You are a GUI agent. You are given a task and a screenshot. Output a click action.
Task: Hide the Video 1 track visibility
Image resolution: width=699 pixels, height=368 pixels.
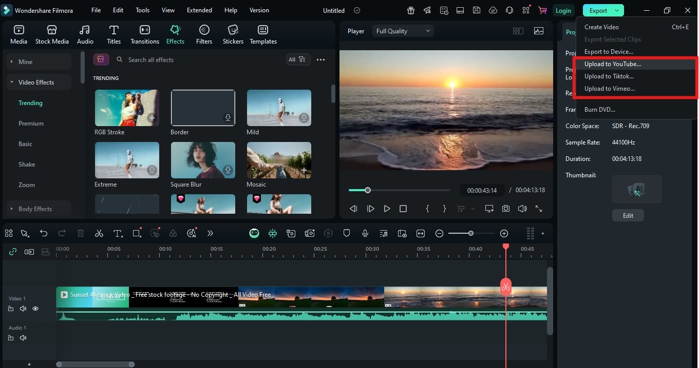pos(35,308)
